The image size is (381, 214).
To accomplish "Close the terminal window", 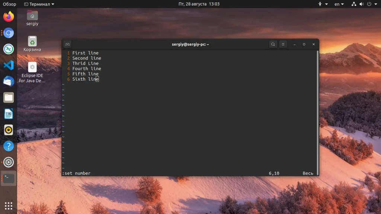I will (x=314, y=45).
